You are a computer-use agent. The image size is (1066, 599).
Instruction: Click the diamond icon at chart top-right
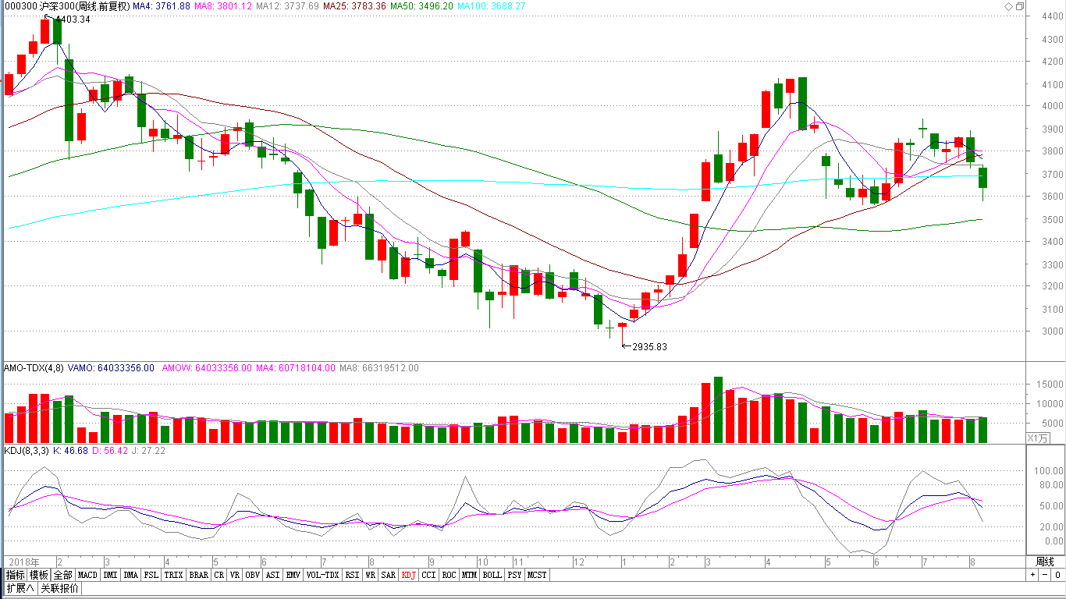[1007, 6]
